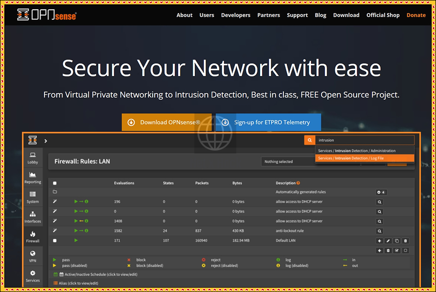
Task: Open the Firewall flame icon
Action: (32, 237)
